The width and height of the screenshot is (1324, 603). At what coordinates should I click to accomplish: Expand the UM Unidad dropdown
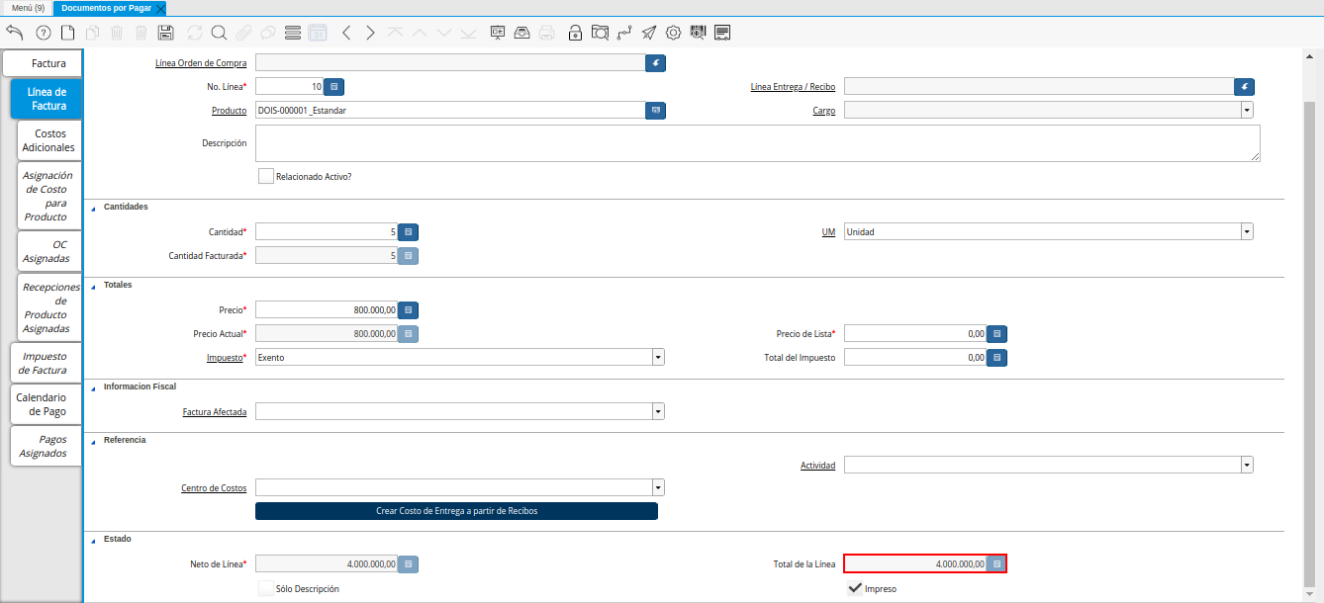point(1049,231)
